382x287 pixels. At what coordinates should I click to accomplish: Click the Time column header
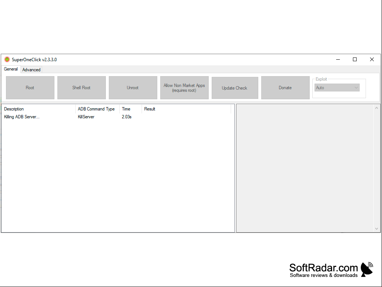tap(130, 109)
